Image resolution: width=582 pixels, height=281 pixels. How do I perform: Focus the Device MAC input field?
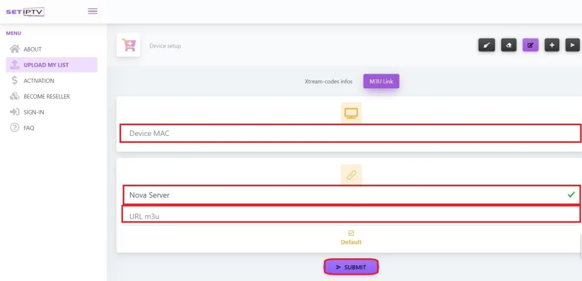[x=350, y=133]
